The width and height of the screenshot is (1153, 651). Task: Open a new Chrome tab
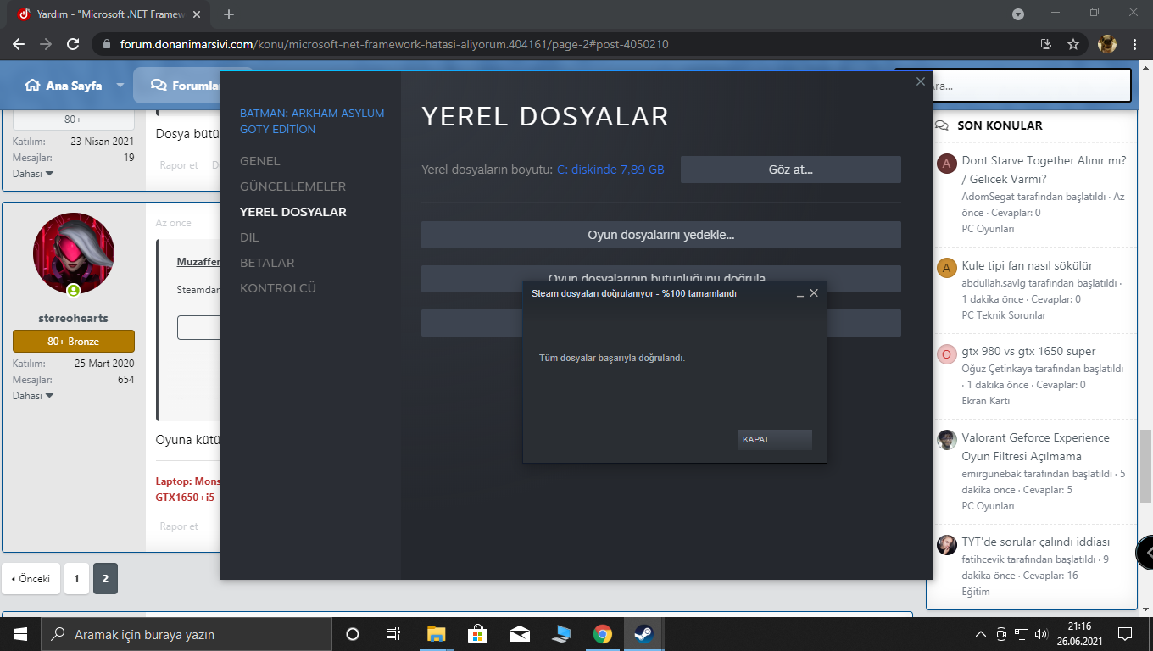click(x=229, y=14)
